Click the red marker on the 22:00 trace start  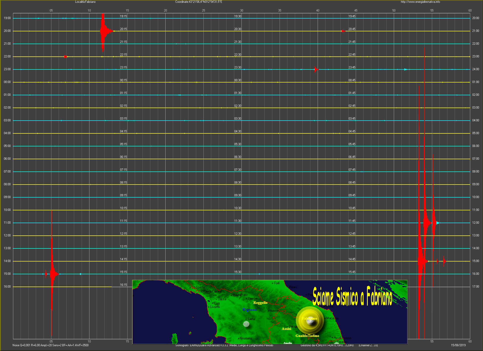(65, 57)
